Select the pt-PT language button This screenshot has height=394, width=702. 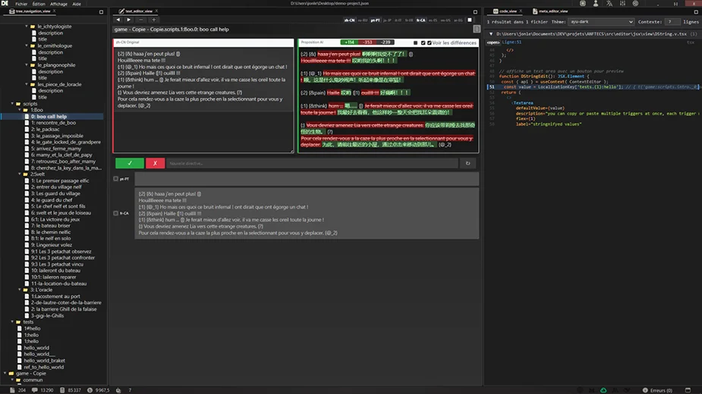coord(375,20)
